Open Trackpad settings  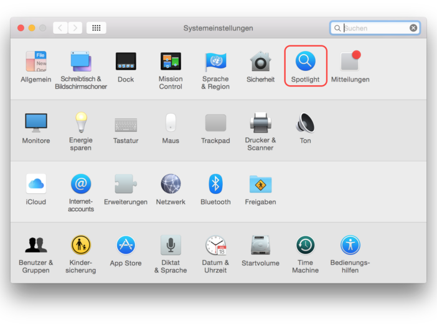coord(215,128)
